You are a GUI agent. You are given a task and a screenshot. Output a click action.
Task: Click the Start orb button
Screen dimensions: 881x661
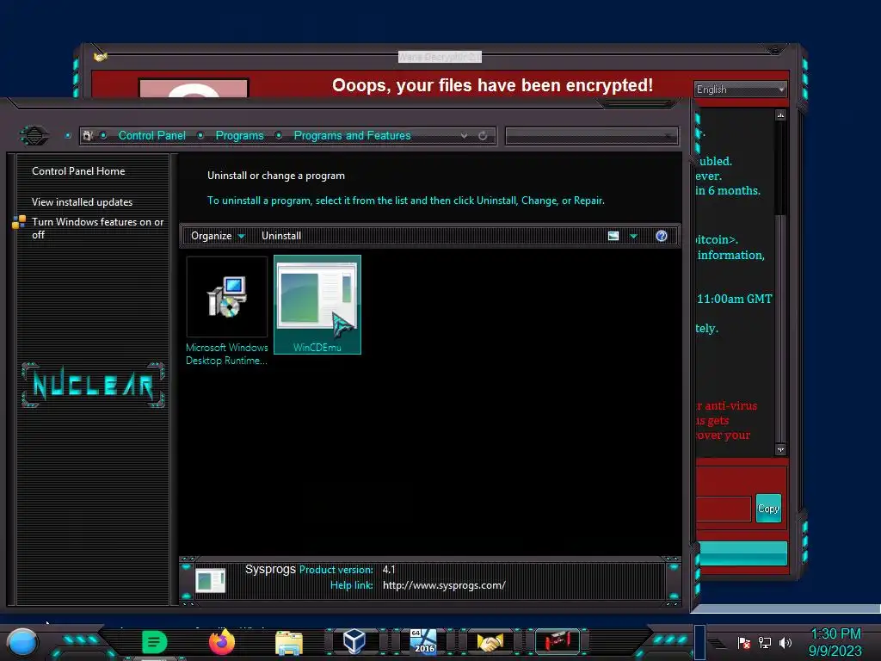click(22, 642)
